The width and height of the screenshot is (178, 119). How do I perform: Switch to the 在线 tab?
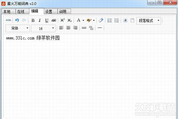tap(22, 12)
